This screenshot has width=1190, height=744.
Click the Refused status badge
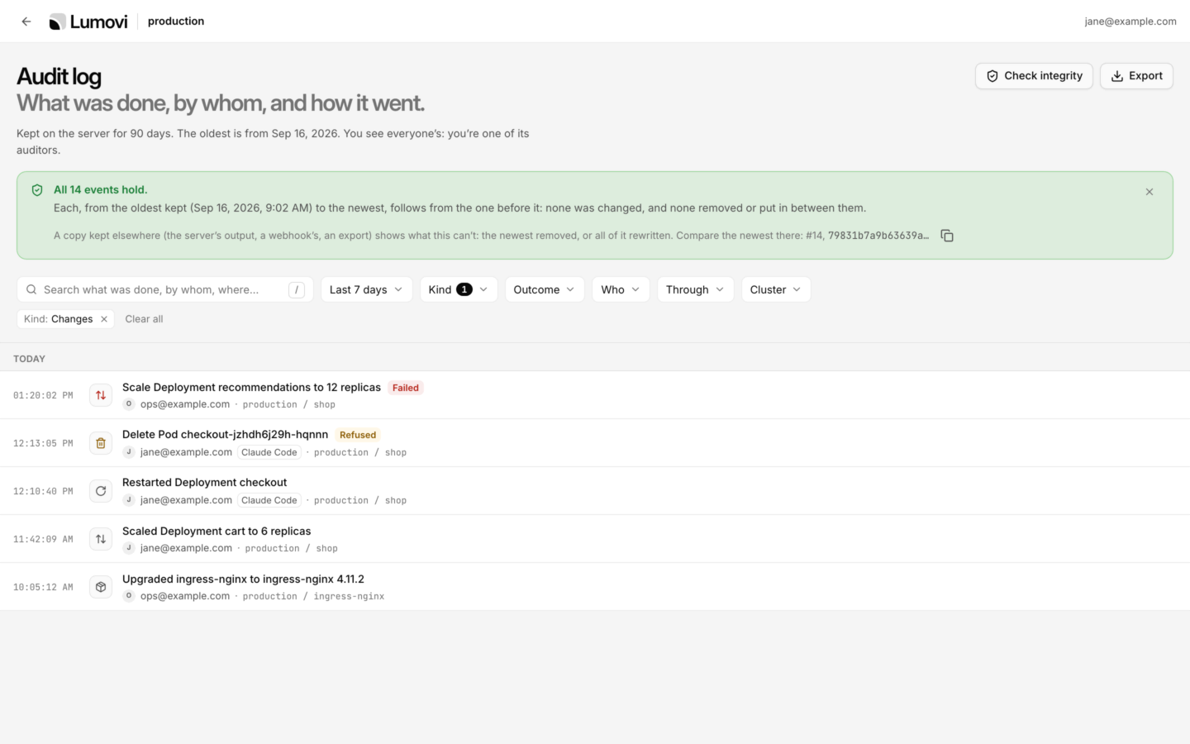click(358, 435)
